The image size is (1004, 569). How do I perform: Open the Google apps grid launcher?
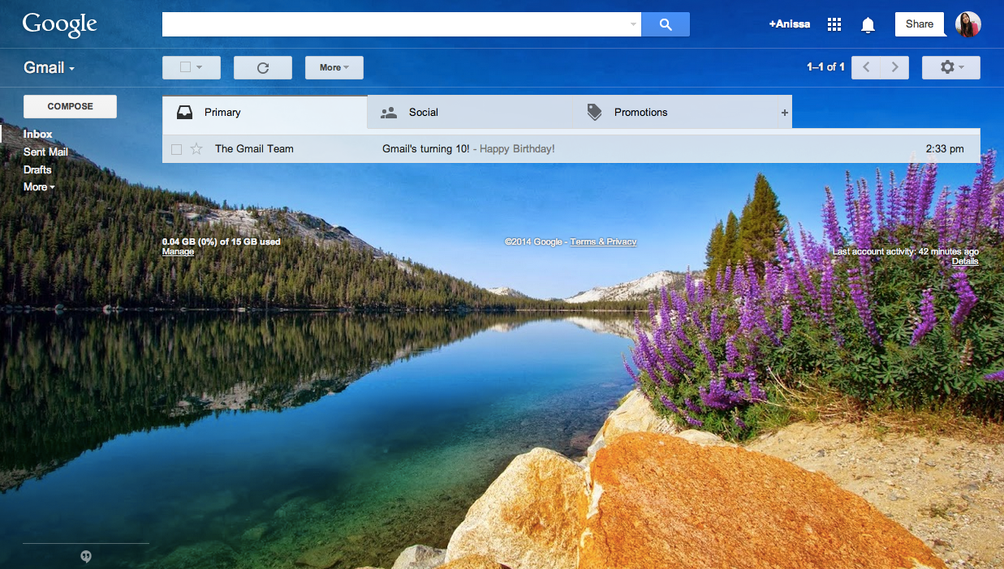click(x=834, y=24)
